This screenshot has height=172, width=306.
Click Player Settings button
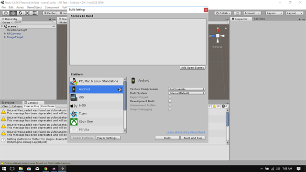[x=108, y=138]
